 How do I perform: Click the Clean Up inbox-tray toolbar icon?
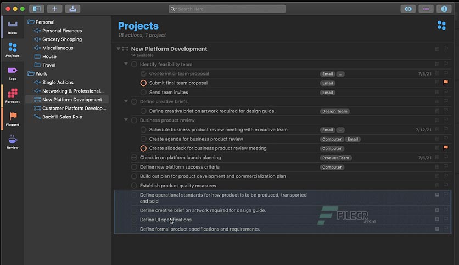[72, 9]
